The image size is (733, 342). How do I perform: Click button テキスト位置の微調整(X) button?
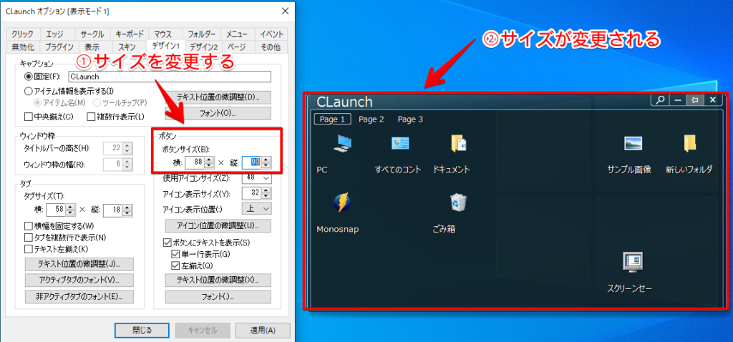coord(218,280)
